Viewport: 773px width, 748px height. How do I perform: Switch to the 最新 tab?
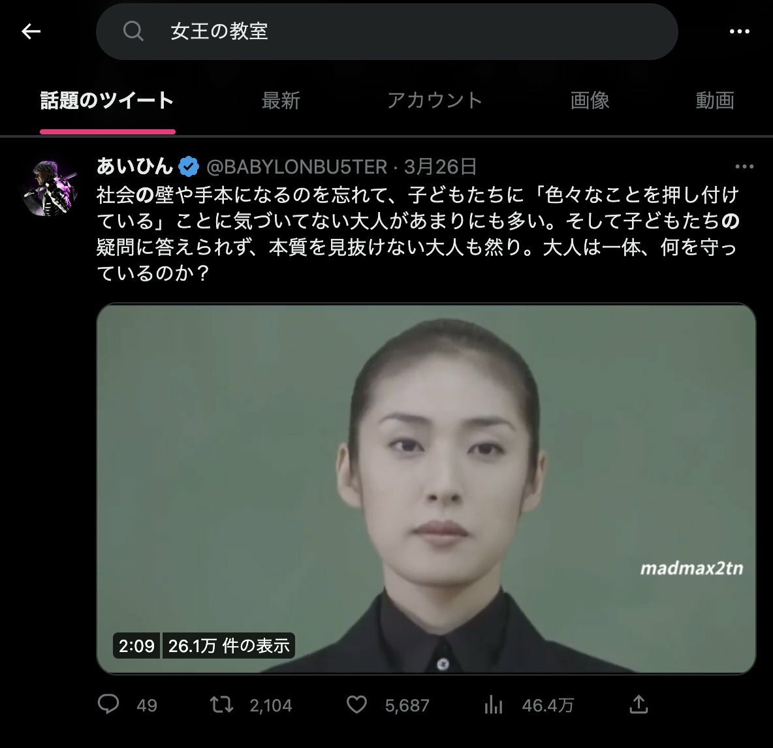click(x=281, y=101)
